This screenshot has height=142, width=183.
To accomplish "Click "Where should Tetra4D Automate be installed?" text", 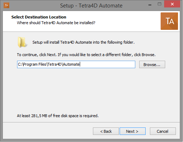I will pos(56,23).
